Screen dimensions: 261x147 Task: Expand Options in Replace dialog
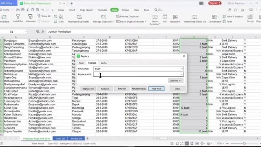coord(176,81)
